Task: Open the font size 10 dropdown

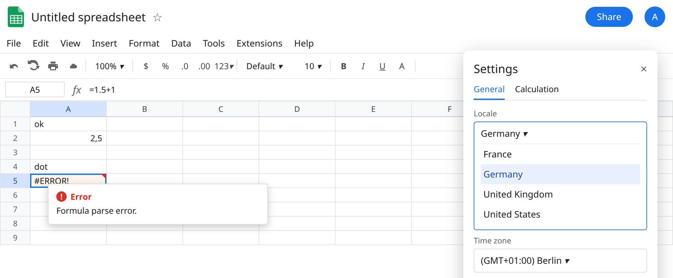Action: 313,66
